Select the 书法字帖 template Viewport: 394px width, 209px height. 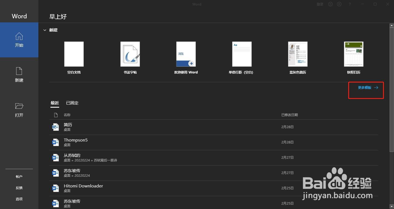[130, 58]
